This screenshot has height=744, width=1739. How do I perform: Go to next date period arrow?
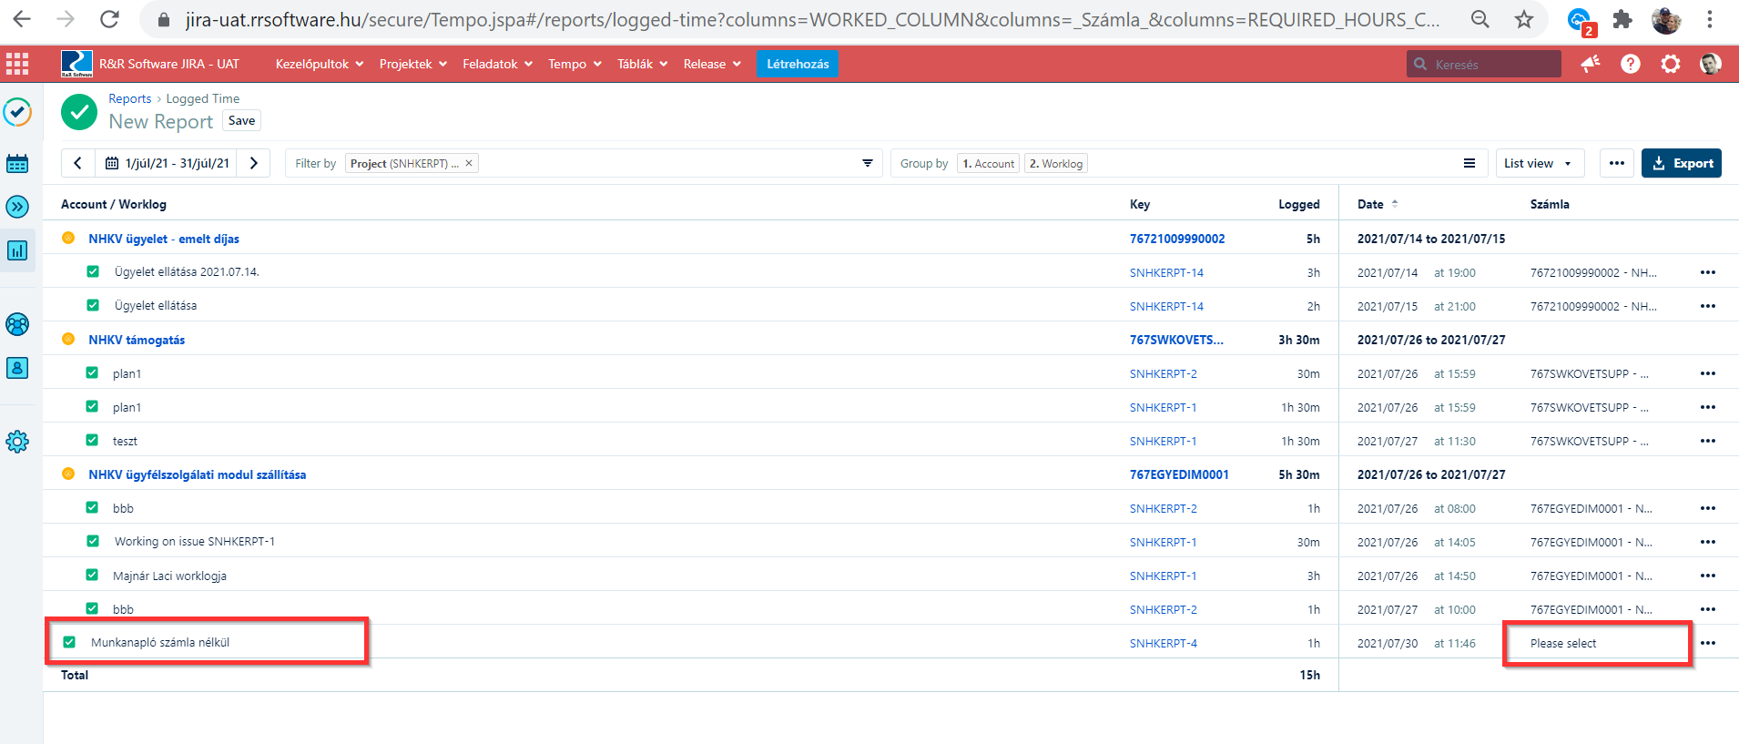tap(254, 163)
